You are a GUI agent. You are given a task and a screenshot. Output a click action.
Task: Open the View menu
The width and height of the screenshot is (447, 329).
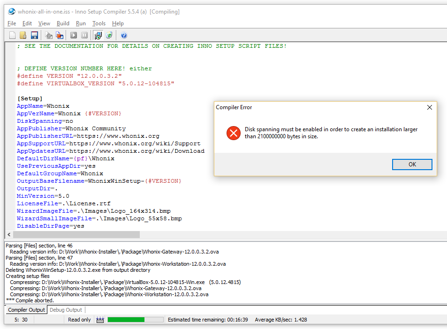pyautogui.click(x=44, y=23)
